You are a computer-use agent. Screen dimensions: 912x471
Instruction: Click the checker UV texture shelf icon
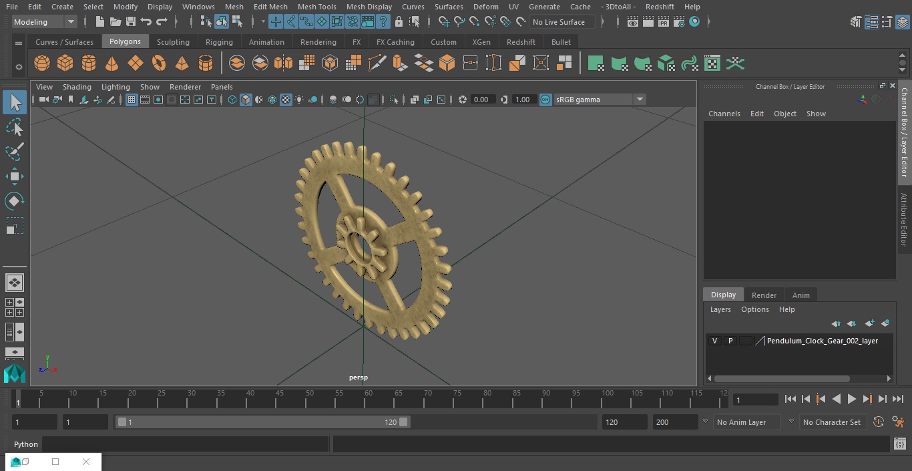712,63
